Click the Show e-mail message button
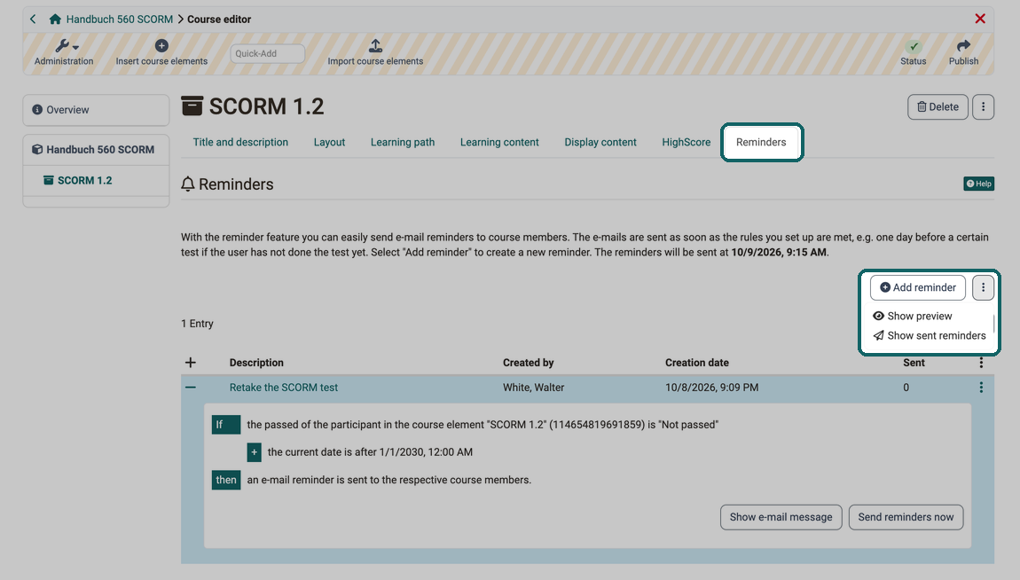The image size is (1020, 580). click(781, 518)
